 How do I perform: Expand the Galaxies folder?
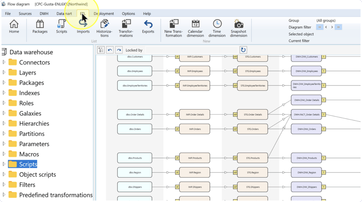coord(4,113)
